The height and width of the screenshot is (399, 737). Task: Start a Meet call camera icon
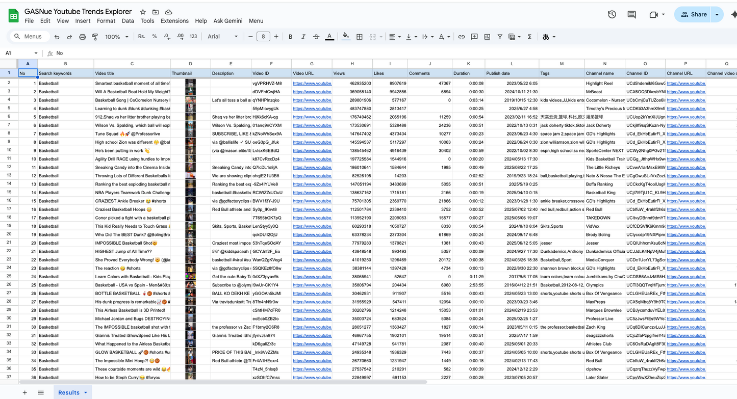[653, 15]
